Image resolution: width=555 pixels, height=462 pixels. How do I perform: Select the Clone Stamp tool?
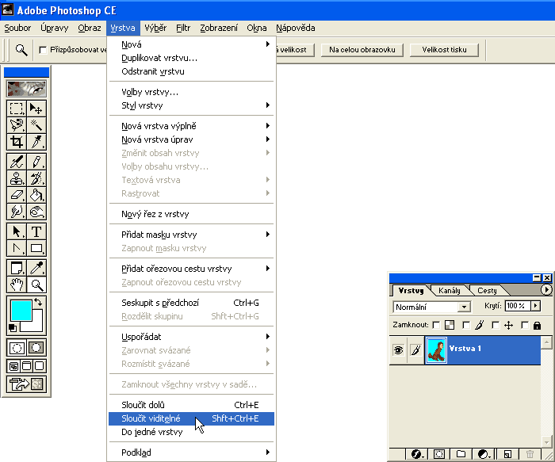coord(17,178)
